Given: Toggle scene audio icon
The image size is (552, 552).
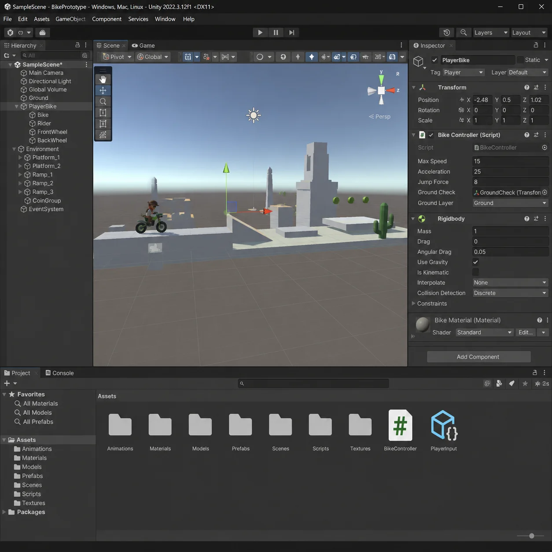Looking at the screenshot, I should coord(312,57).
